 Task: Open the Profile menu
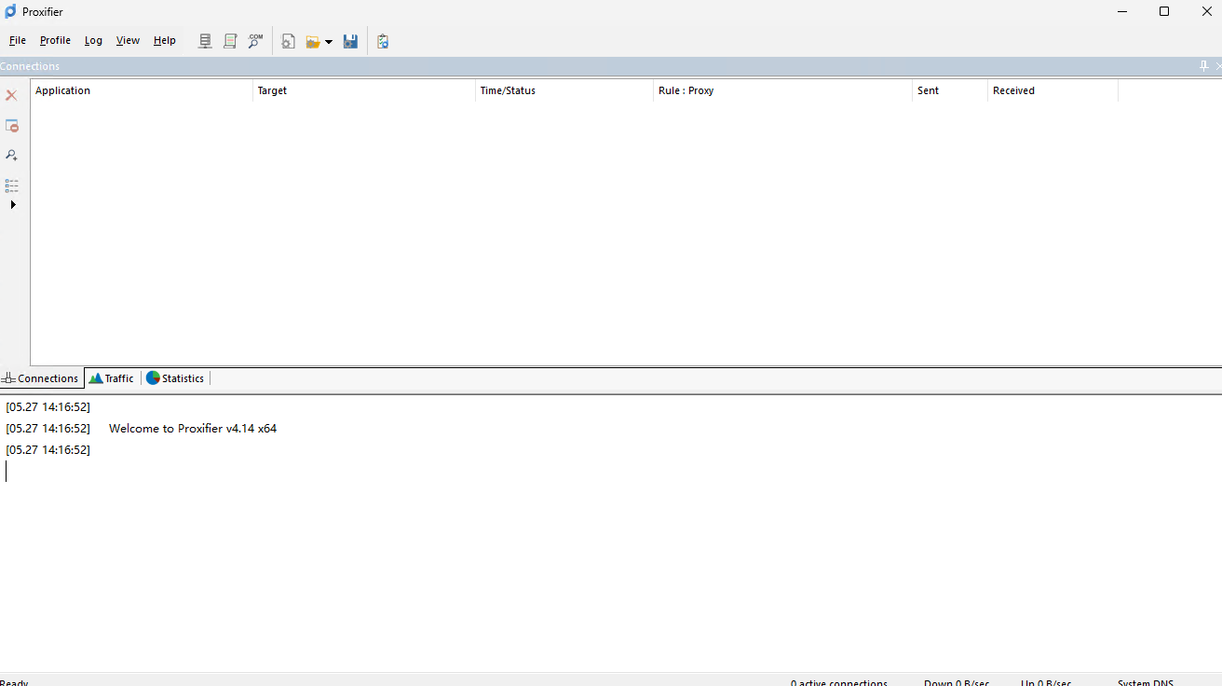(55, 41)
